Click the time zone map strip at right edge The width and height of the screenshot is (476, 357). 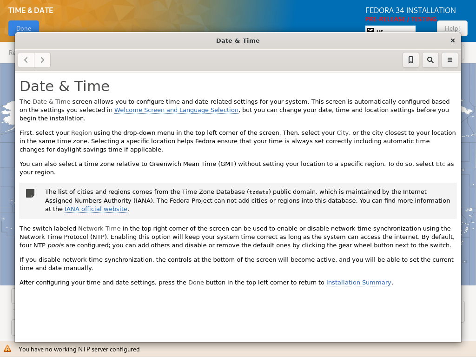coord(469,174)
